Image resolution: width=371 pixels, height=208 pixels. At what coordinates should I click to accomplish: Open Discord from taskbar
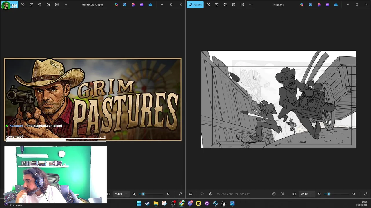click(190, 203)
